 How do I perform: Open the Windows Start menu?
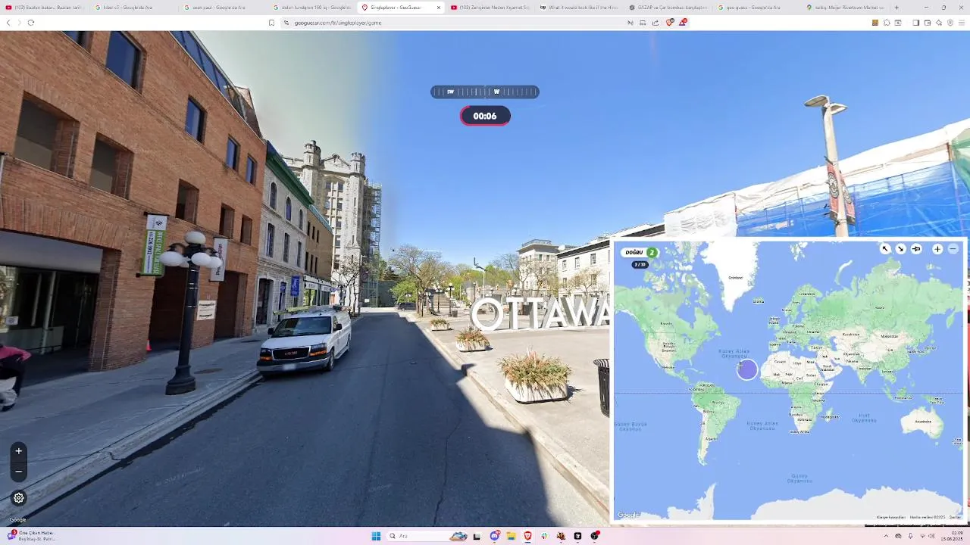(376, 536)
